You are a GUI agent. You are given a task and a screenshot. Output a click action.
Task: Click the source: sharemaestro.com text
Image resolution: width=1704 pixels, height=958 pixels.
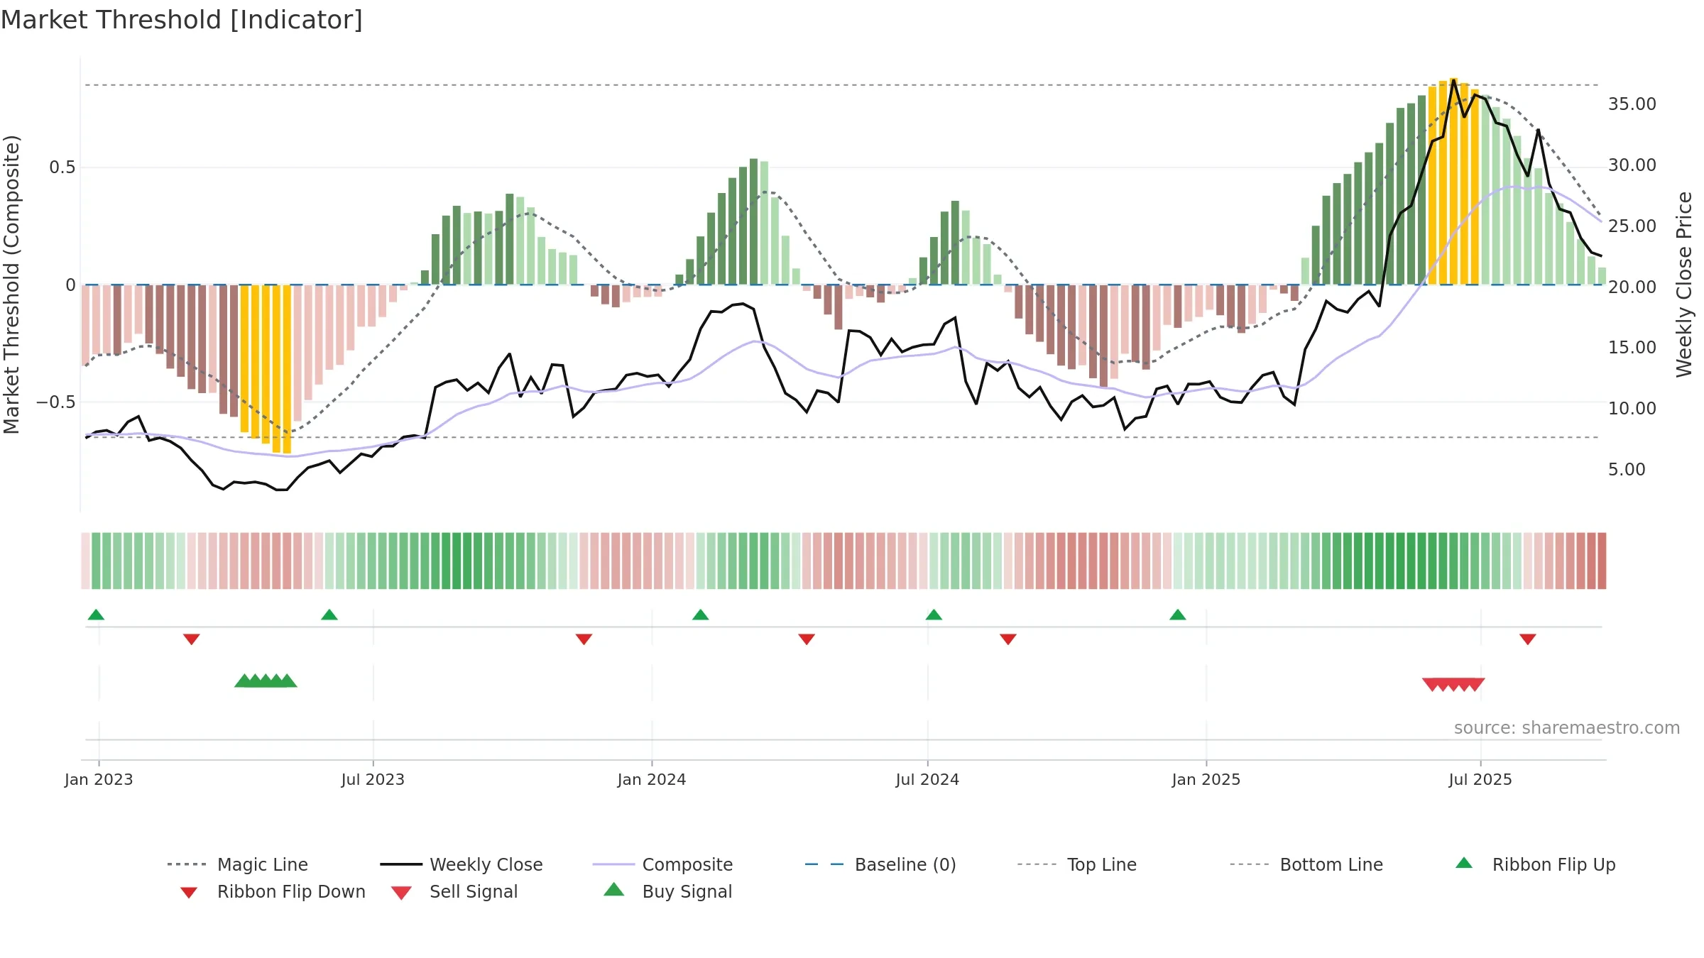(x=1567, y=728)
